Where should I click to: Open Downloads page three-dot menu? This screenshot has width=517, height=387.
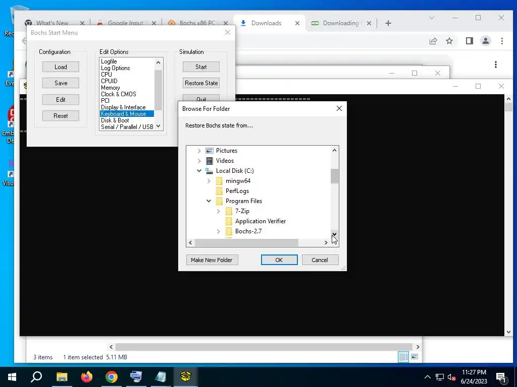(x=496, y=64)
